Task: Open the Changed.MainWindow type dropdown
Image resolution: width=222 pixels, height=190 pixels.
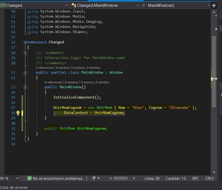Action: [x=137, y=5]
